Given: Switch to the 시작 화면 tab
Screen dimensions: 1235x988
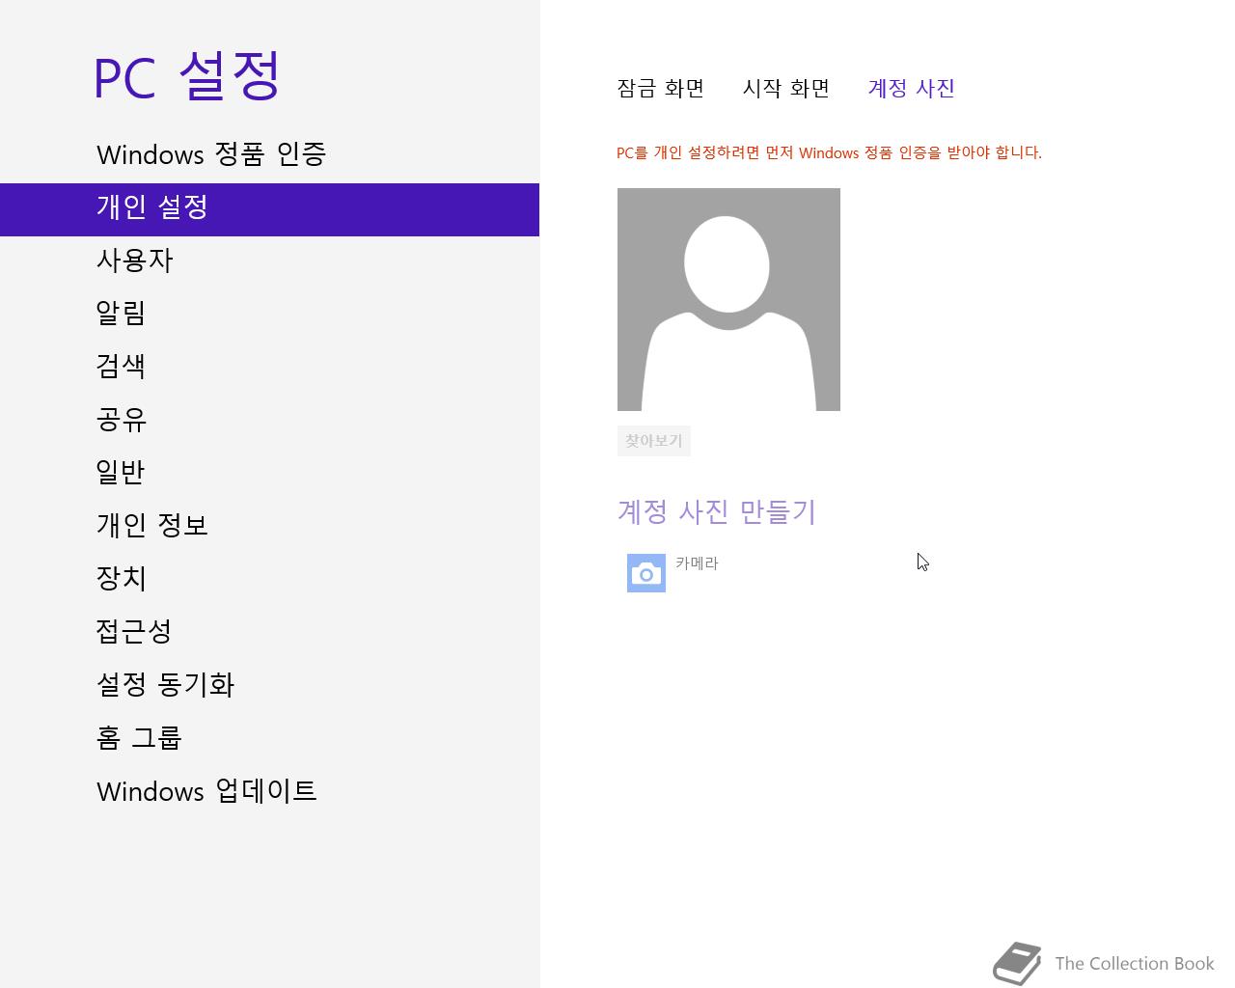Looking at the screenshot, I should 786,88.
